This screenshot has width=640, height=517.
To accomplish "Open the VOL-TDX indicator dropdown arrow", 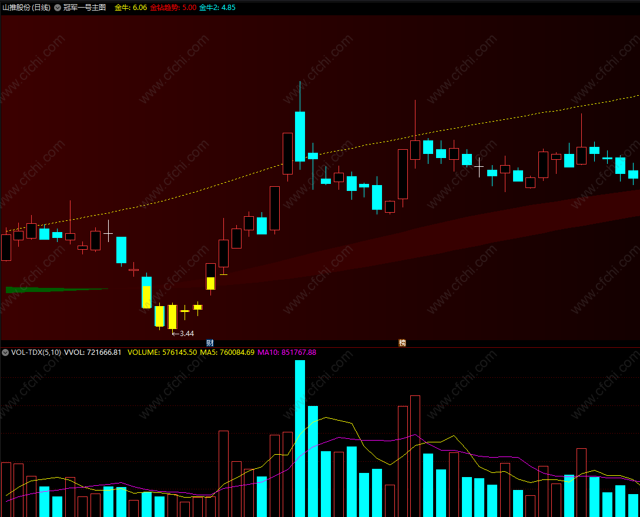I will [5, 352].
